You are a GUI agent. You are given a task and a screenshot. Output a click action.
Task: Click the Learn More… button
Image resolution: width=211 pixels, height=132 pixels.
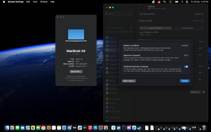click(129, 81)
